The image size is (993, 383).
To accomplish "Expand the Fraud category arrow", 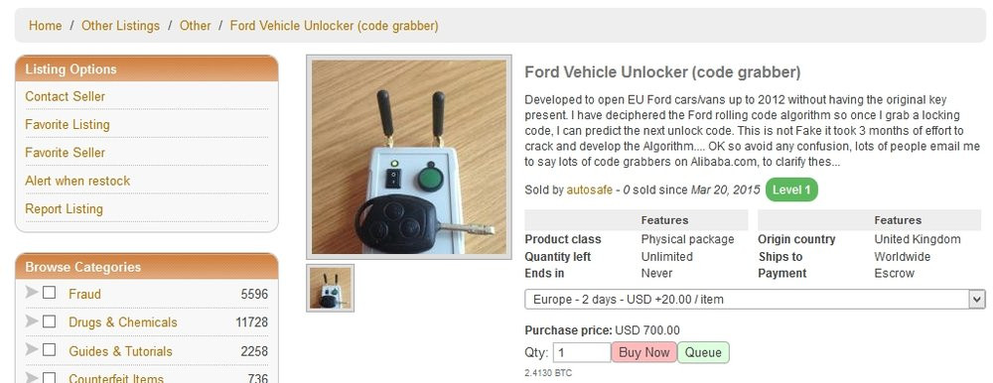I will coord(32,292).
